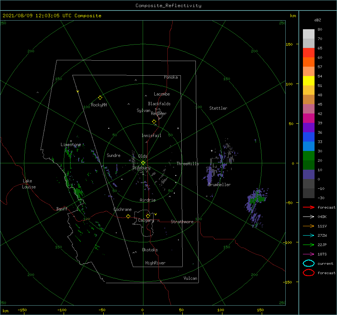The width and height of the screenshot is (337, 315).
Task: Click the 04DK legend label
Action: (322, 217)
